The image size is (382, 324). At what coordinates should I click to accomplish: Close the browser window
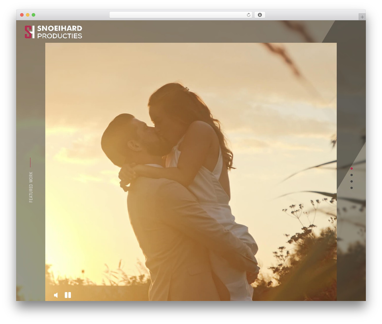[x=22, y=15]
